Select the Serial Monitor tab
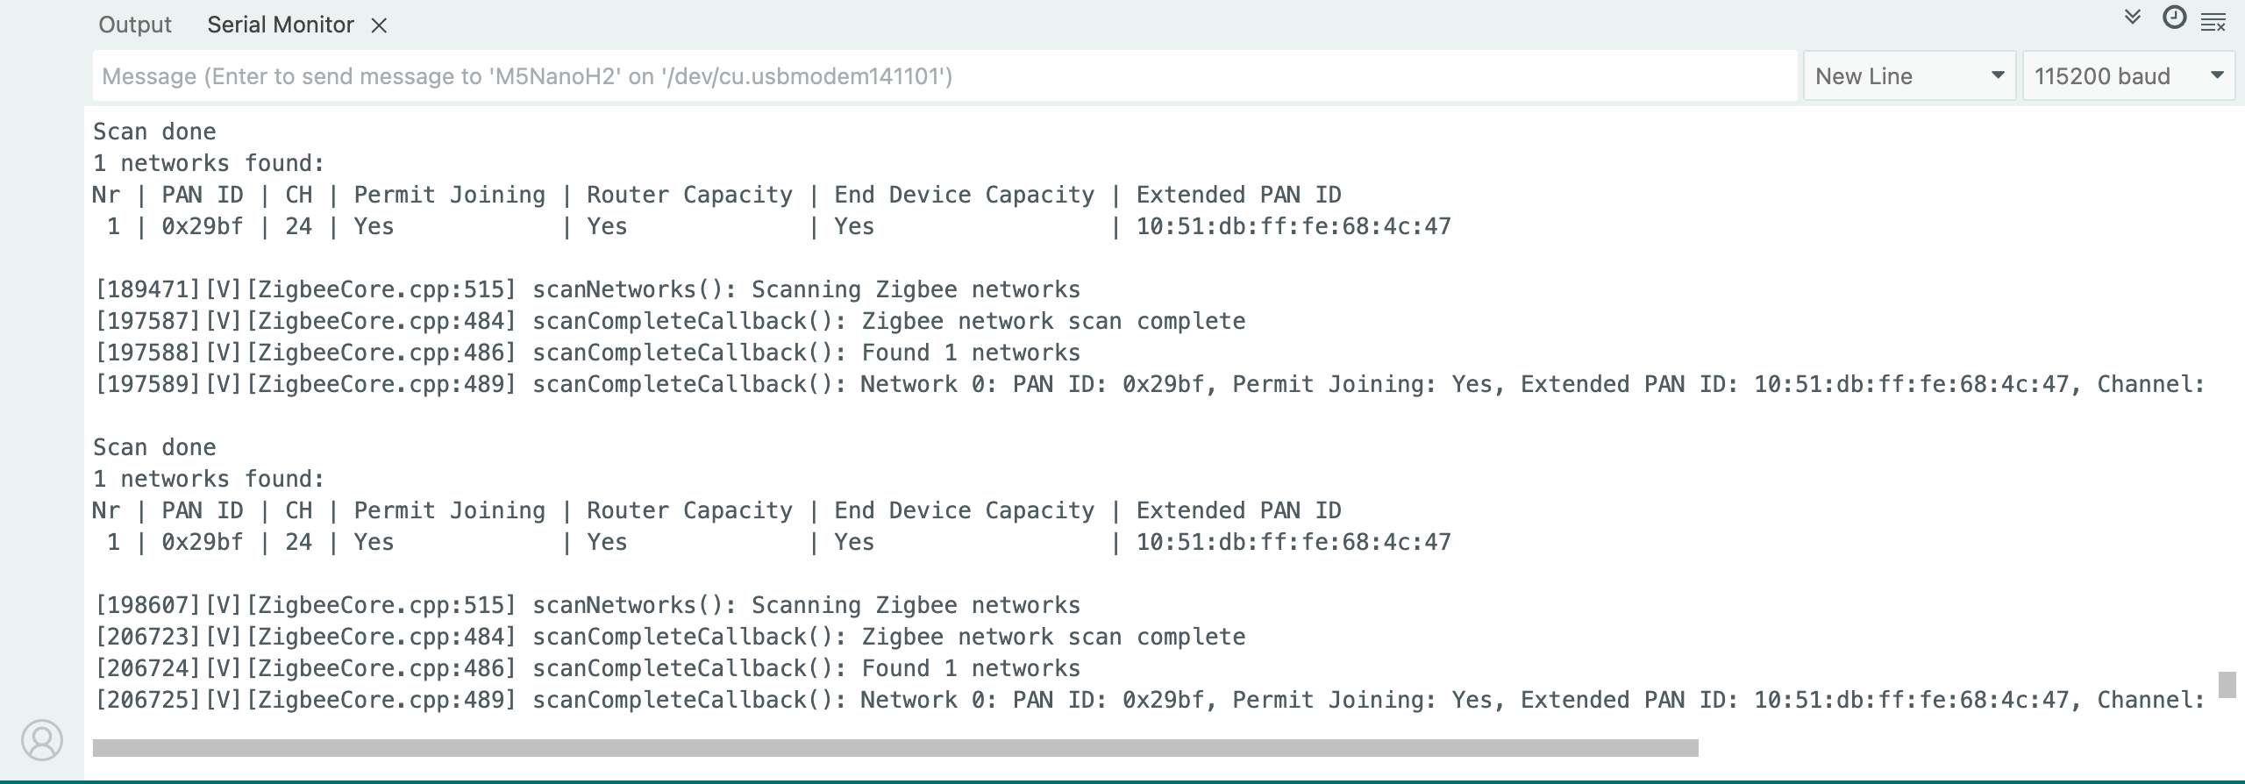Viewport: 2245px width, 784px height. tap(280, 25)
